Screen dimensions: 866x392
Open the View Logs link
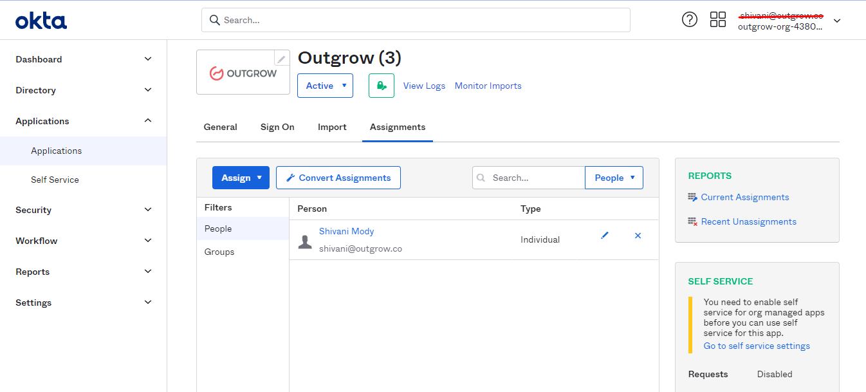tap(424, 86)
